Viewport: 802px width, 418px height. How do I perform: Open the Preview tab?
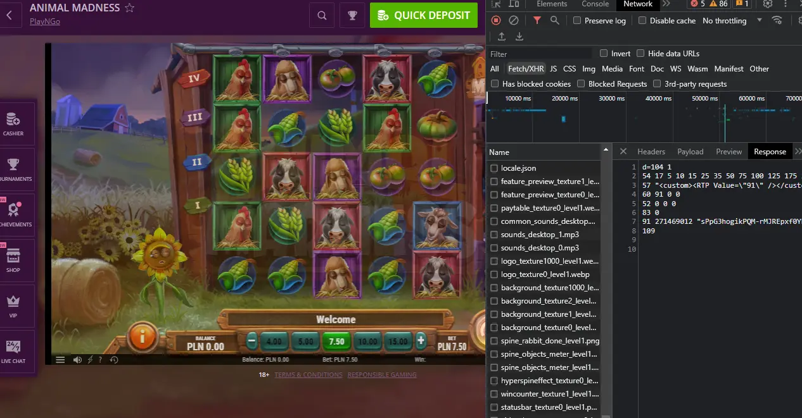[729, 152]
